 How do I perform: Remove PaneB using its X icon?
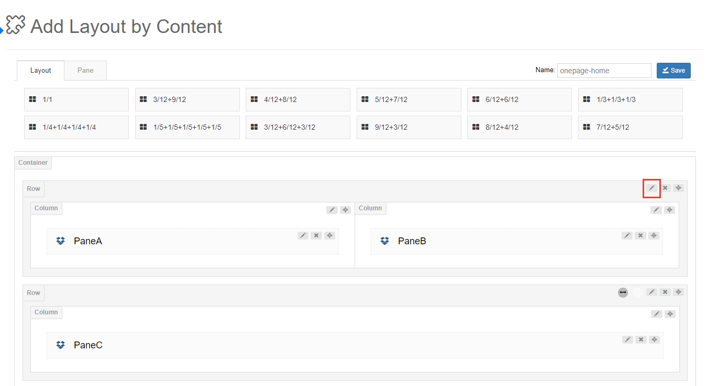640,236
